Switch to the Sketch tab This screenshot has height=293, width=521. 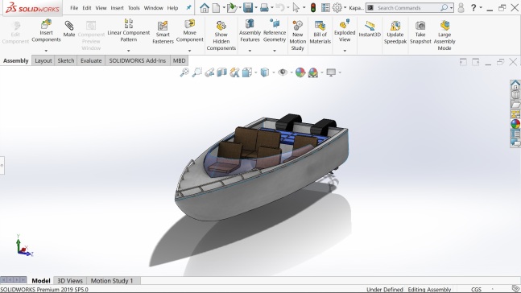tap(66, 60)
